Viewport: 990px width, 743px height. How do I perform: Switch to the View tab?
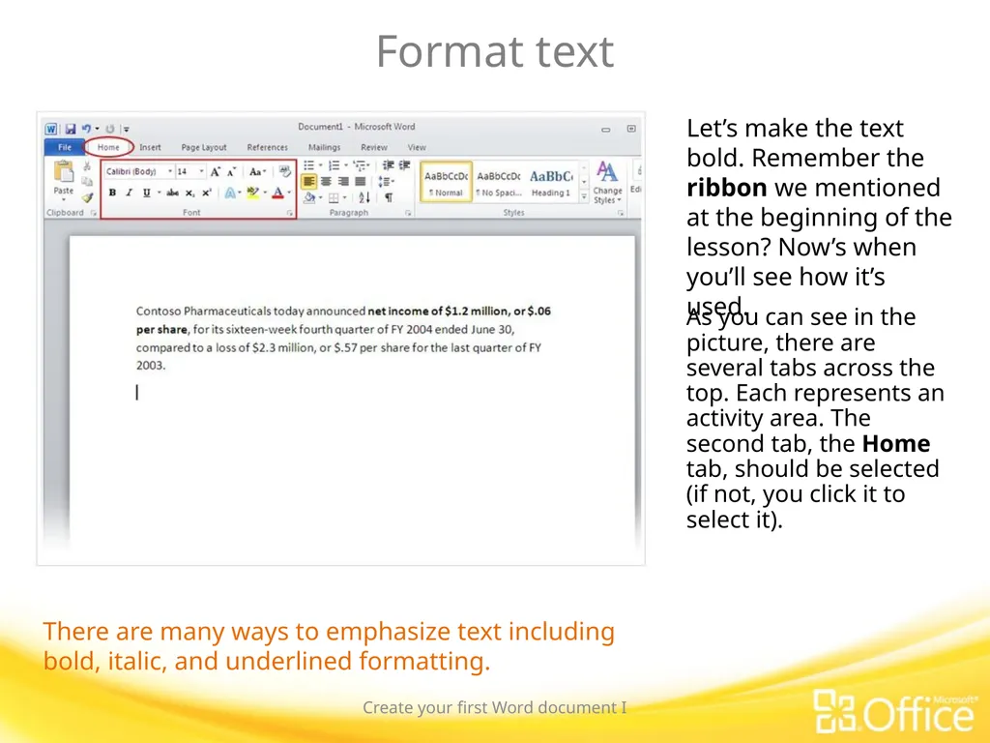point(417,147)
